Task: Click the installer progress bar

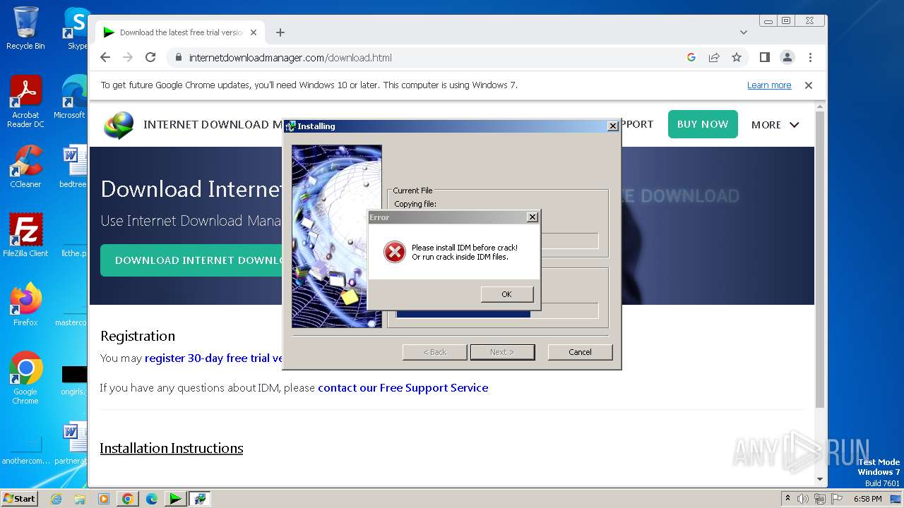Action: point(497,311)
